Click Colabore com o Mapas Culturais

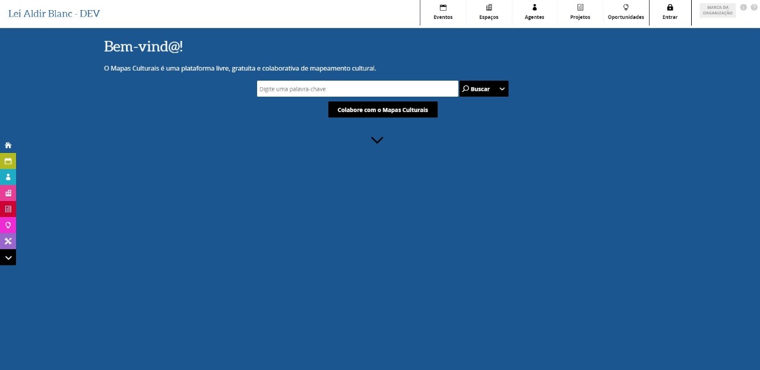pos(383,110)
